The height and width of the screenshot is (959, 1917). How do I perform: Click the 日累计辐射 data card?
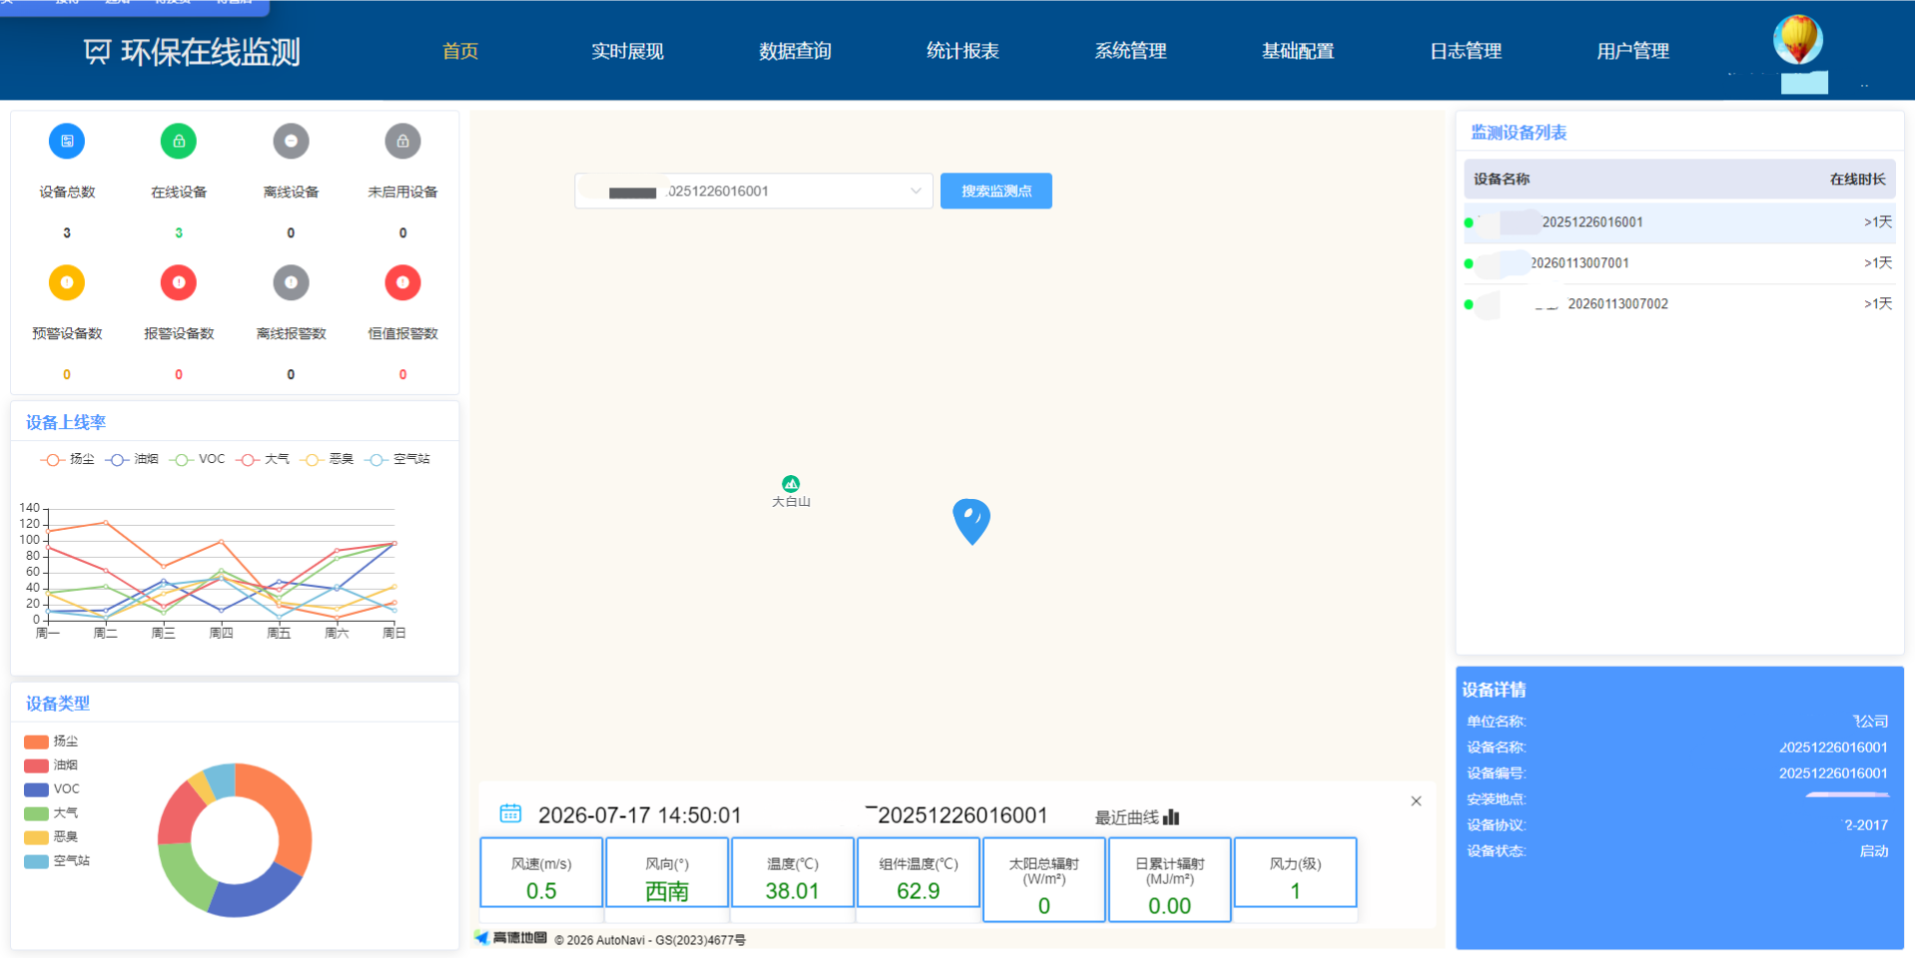[1170, 880]
